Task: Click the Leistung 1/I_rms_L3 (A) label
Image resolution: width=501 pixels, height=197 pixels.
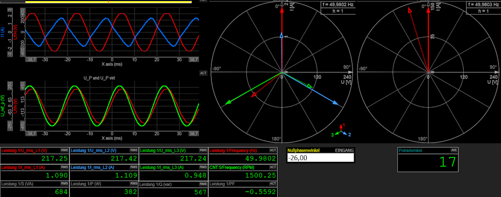Action: [161, 167]
